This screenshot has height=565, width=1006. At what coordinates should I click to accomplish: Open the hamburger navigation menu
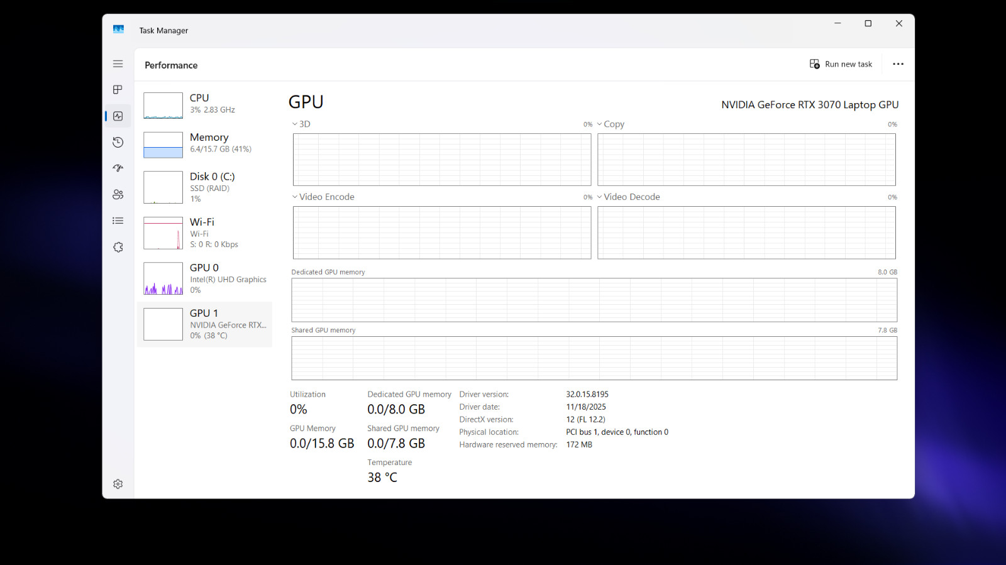click(118, 64)
